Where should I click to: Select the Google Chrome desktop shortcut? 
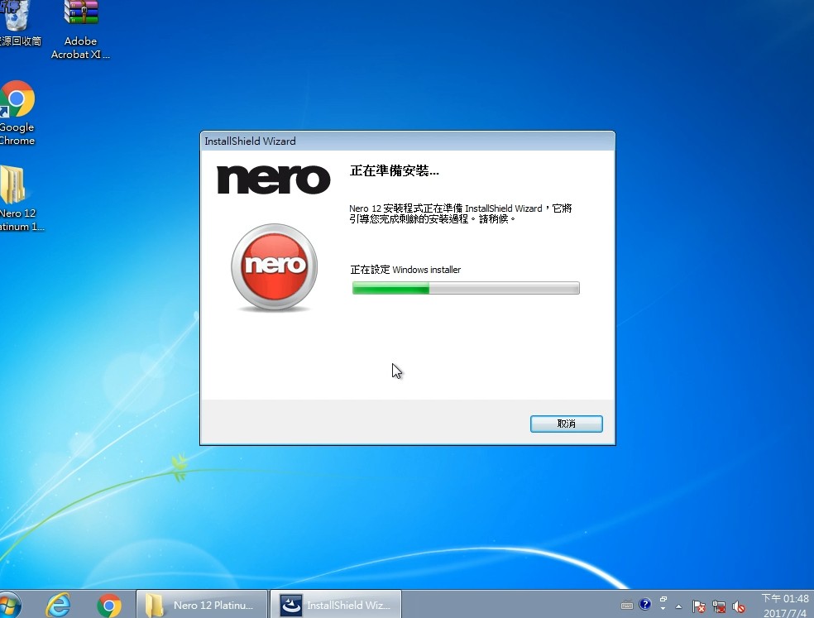coord(17,113)
